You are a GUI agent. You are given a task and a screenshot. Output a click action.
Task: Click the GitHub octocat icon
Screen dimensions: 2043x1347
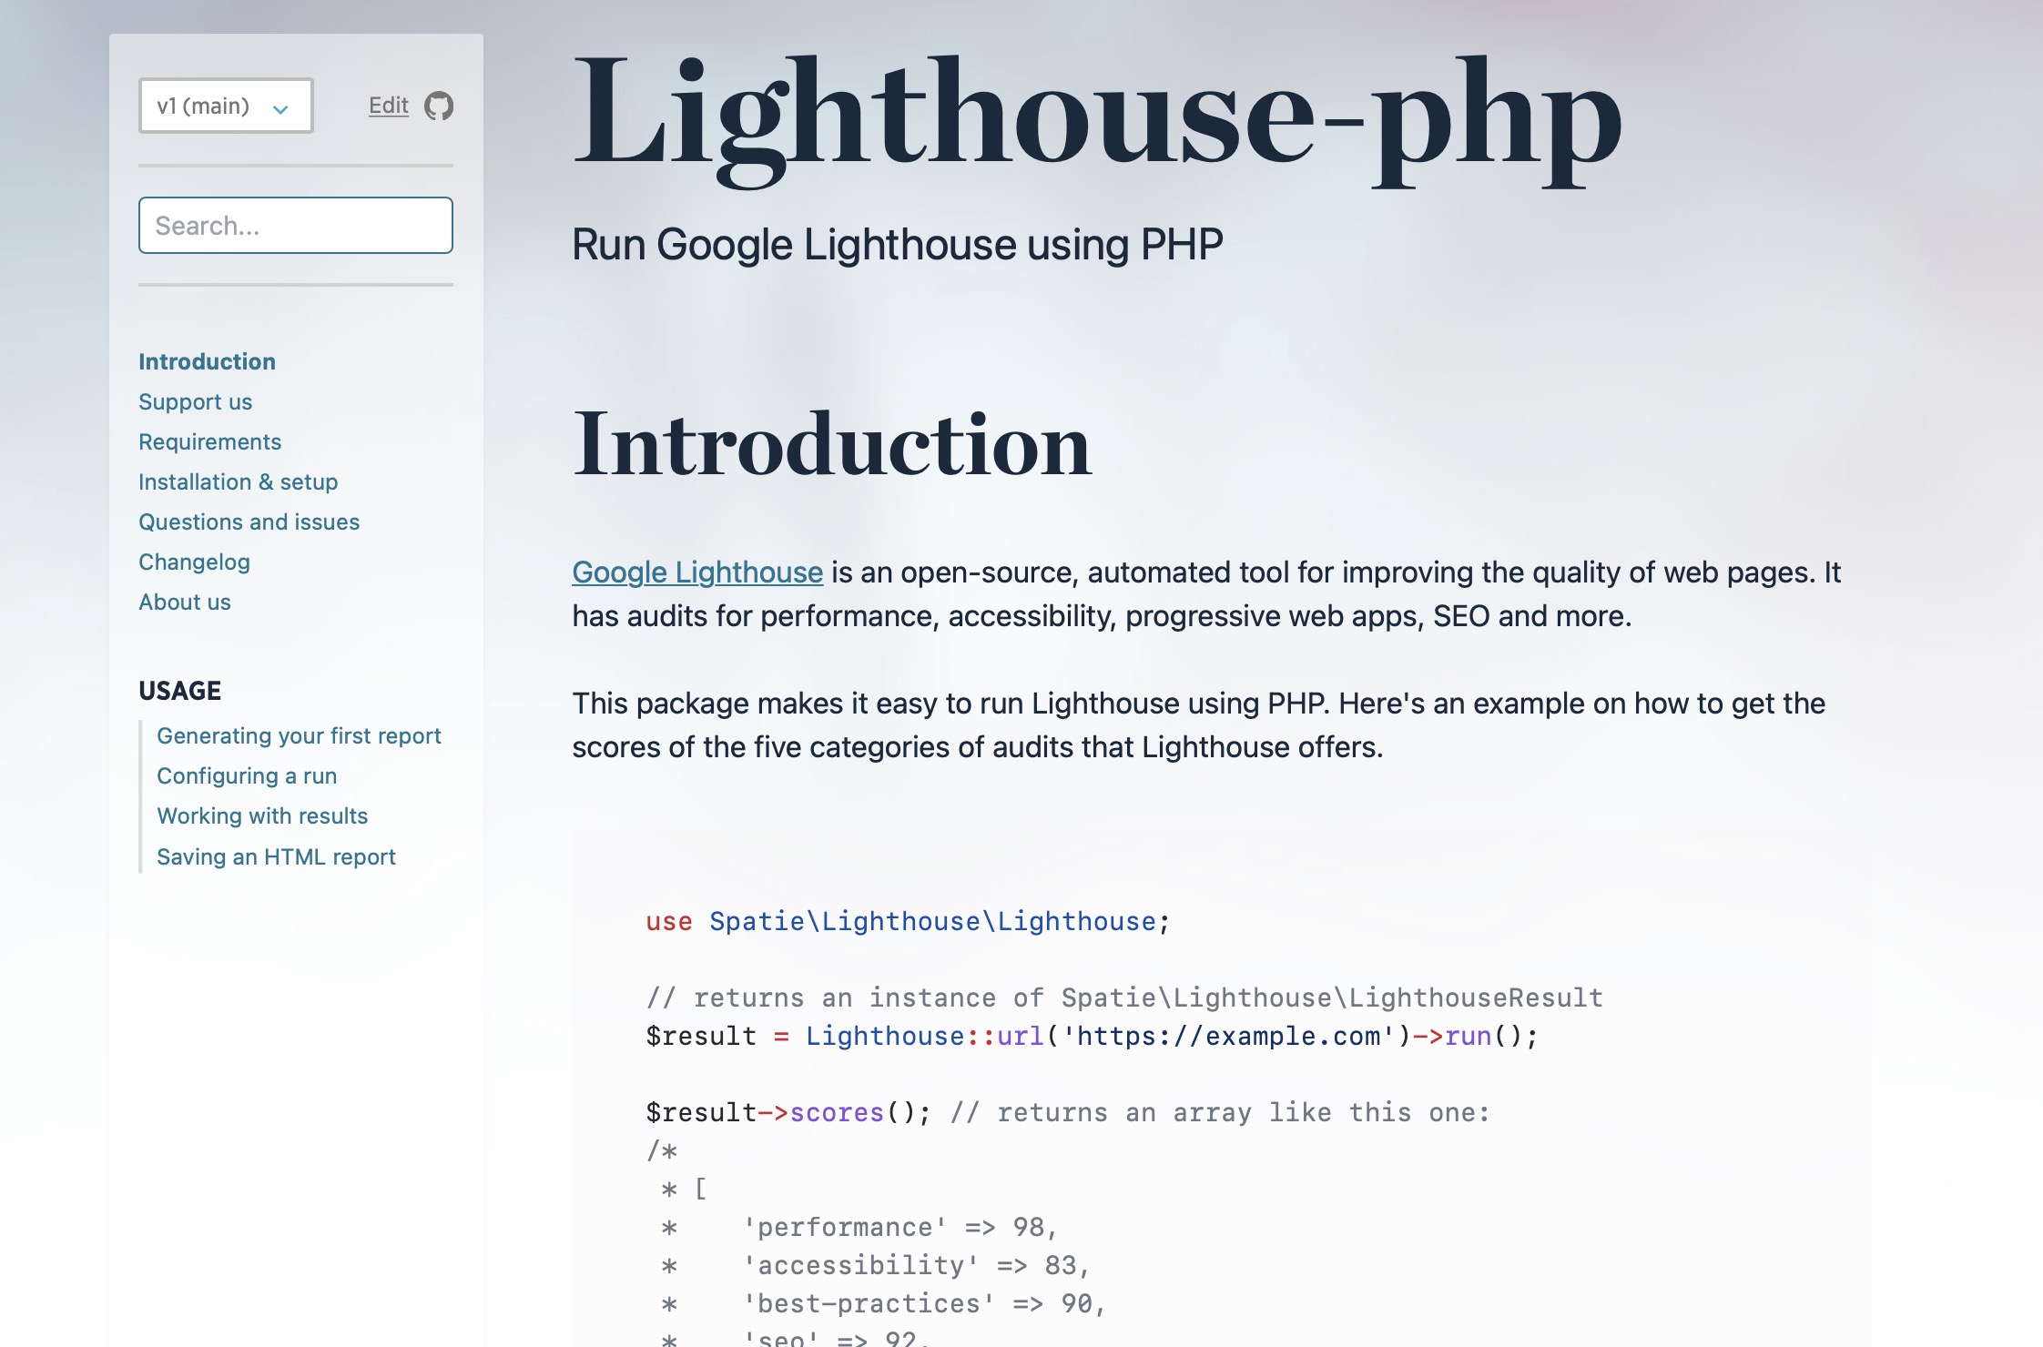(x=439, y=106)
